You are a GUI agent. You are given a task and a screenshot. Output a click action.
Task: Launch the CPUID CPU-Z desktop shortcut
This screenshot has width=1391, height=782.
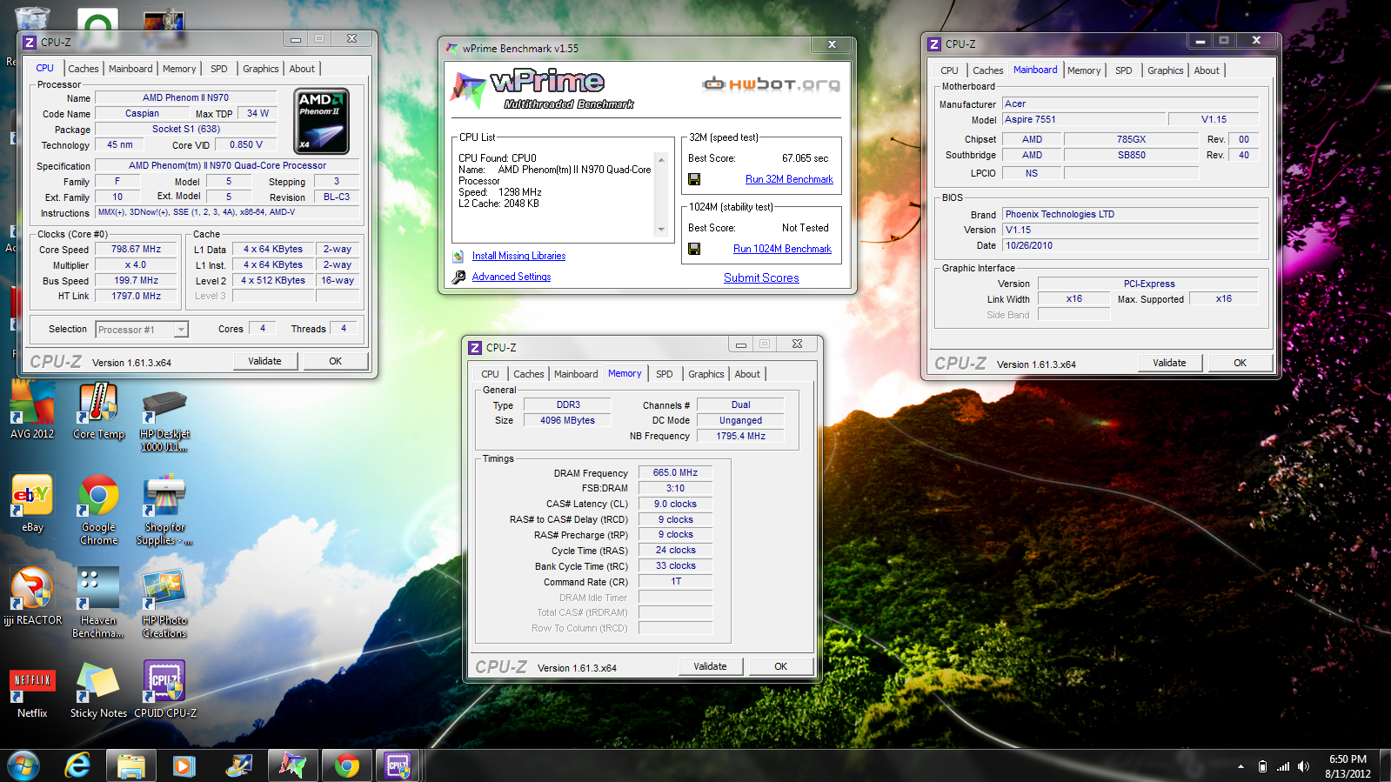coord(164,689)
